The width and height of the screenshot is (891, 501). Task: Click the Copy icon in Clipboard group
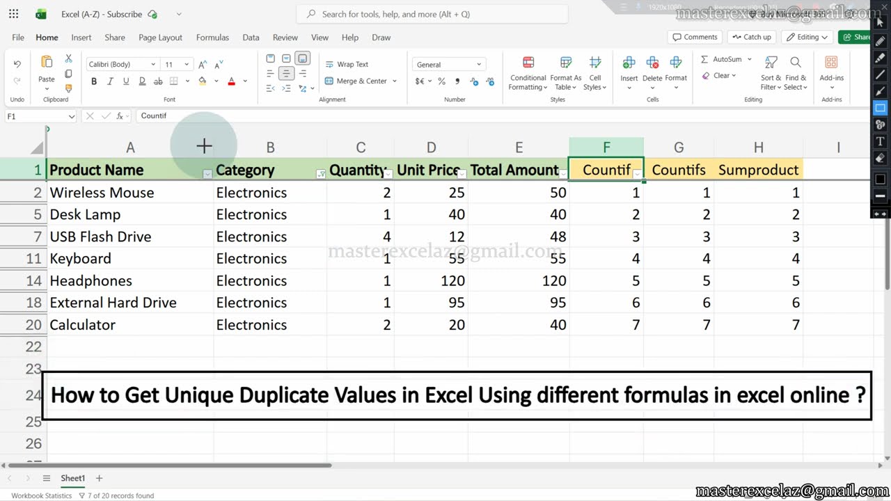(68, 74)
